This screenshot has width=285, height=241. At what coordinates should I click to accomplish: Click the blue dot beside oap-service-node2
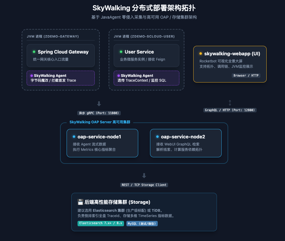point(157,137)
